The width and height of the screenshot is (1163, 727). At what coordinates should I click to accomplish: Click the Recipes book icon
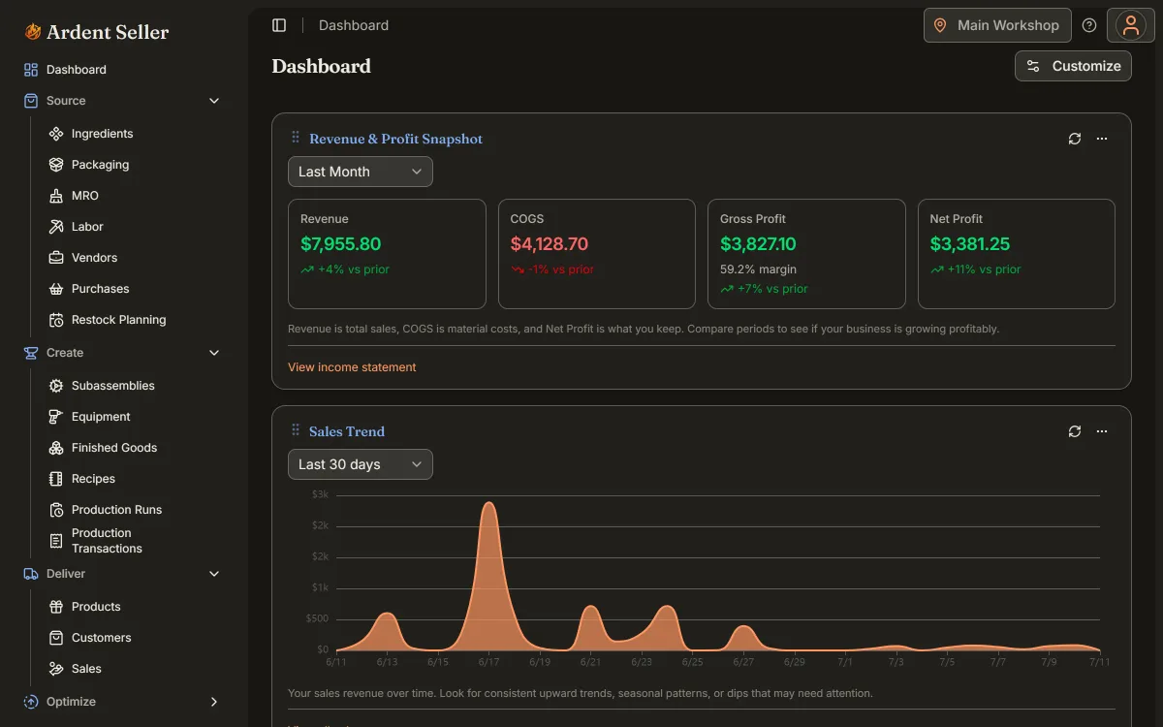point(56,479)
